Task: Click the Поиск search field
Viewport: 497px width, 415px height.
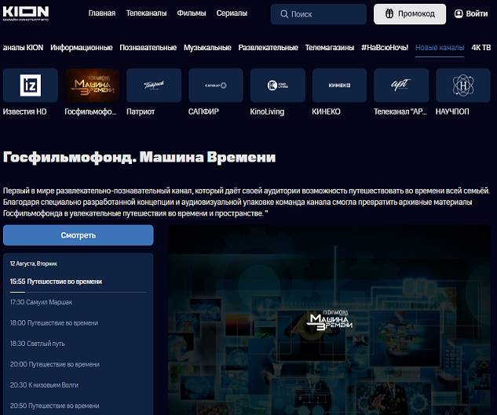Action: (319, 14)
